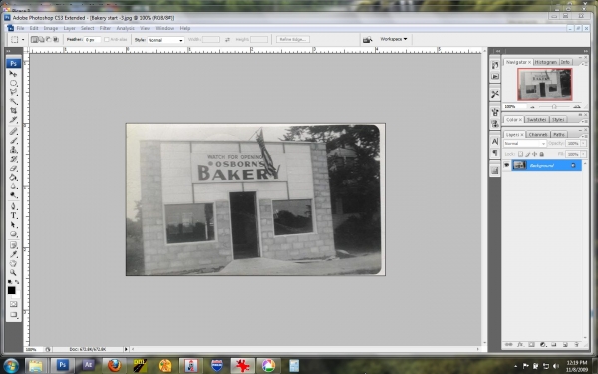The width and height of the screenshot is (598, 374).
Task: Enable New selection mode in options bar
Action: (34, 39)
